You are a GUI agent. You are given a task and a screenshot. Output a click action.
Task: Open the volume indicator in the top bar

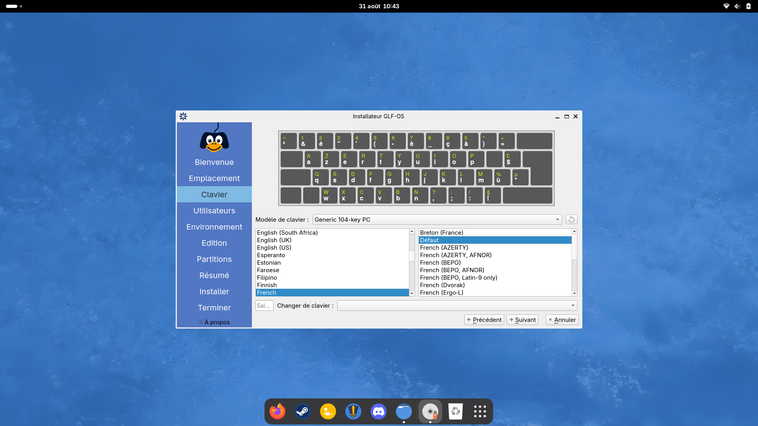(737, 6)
